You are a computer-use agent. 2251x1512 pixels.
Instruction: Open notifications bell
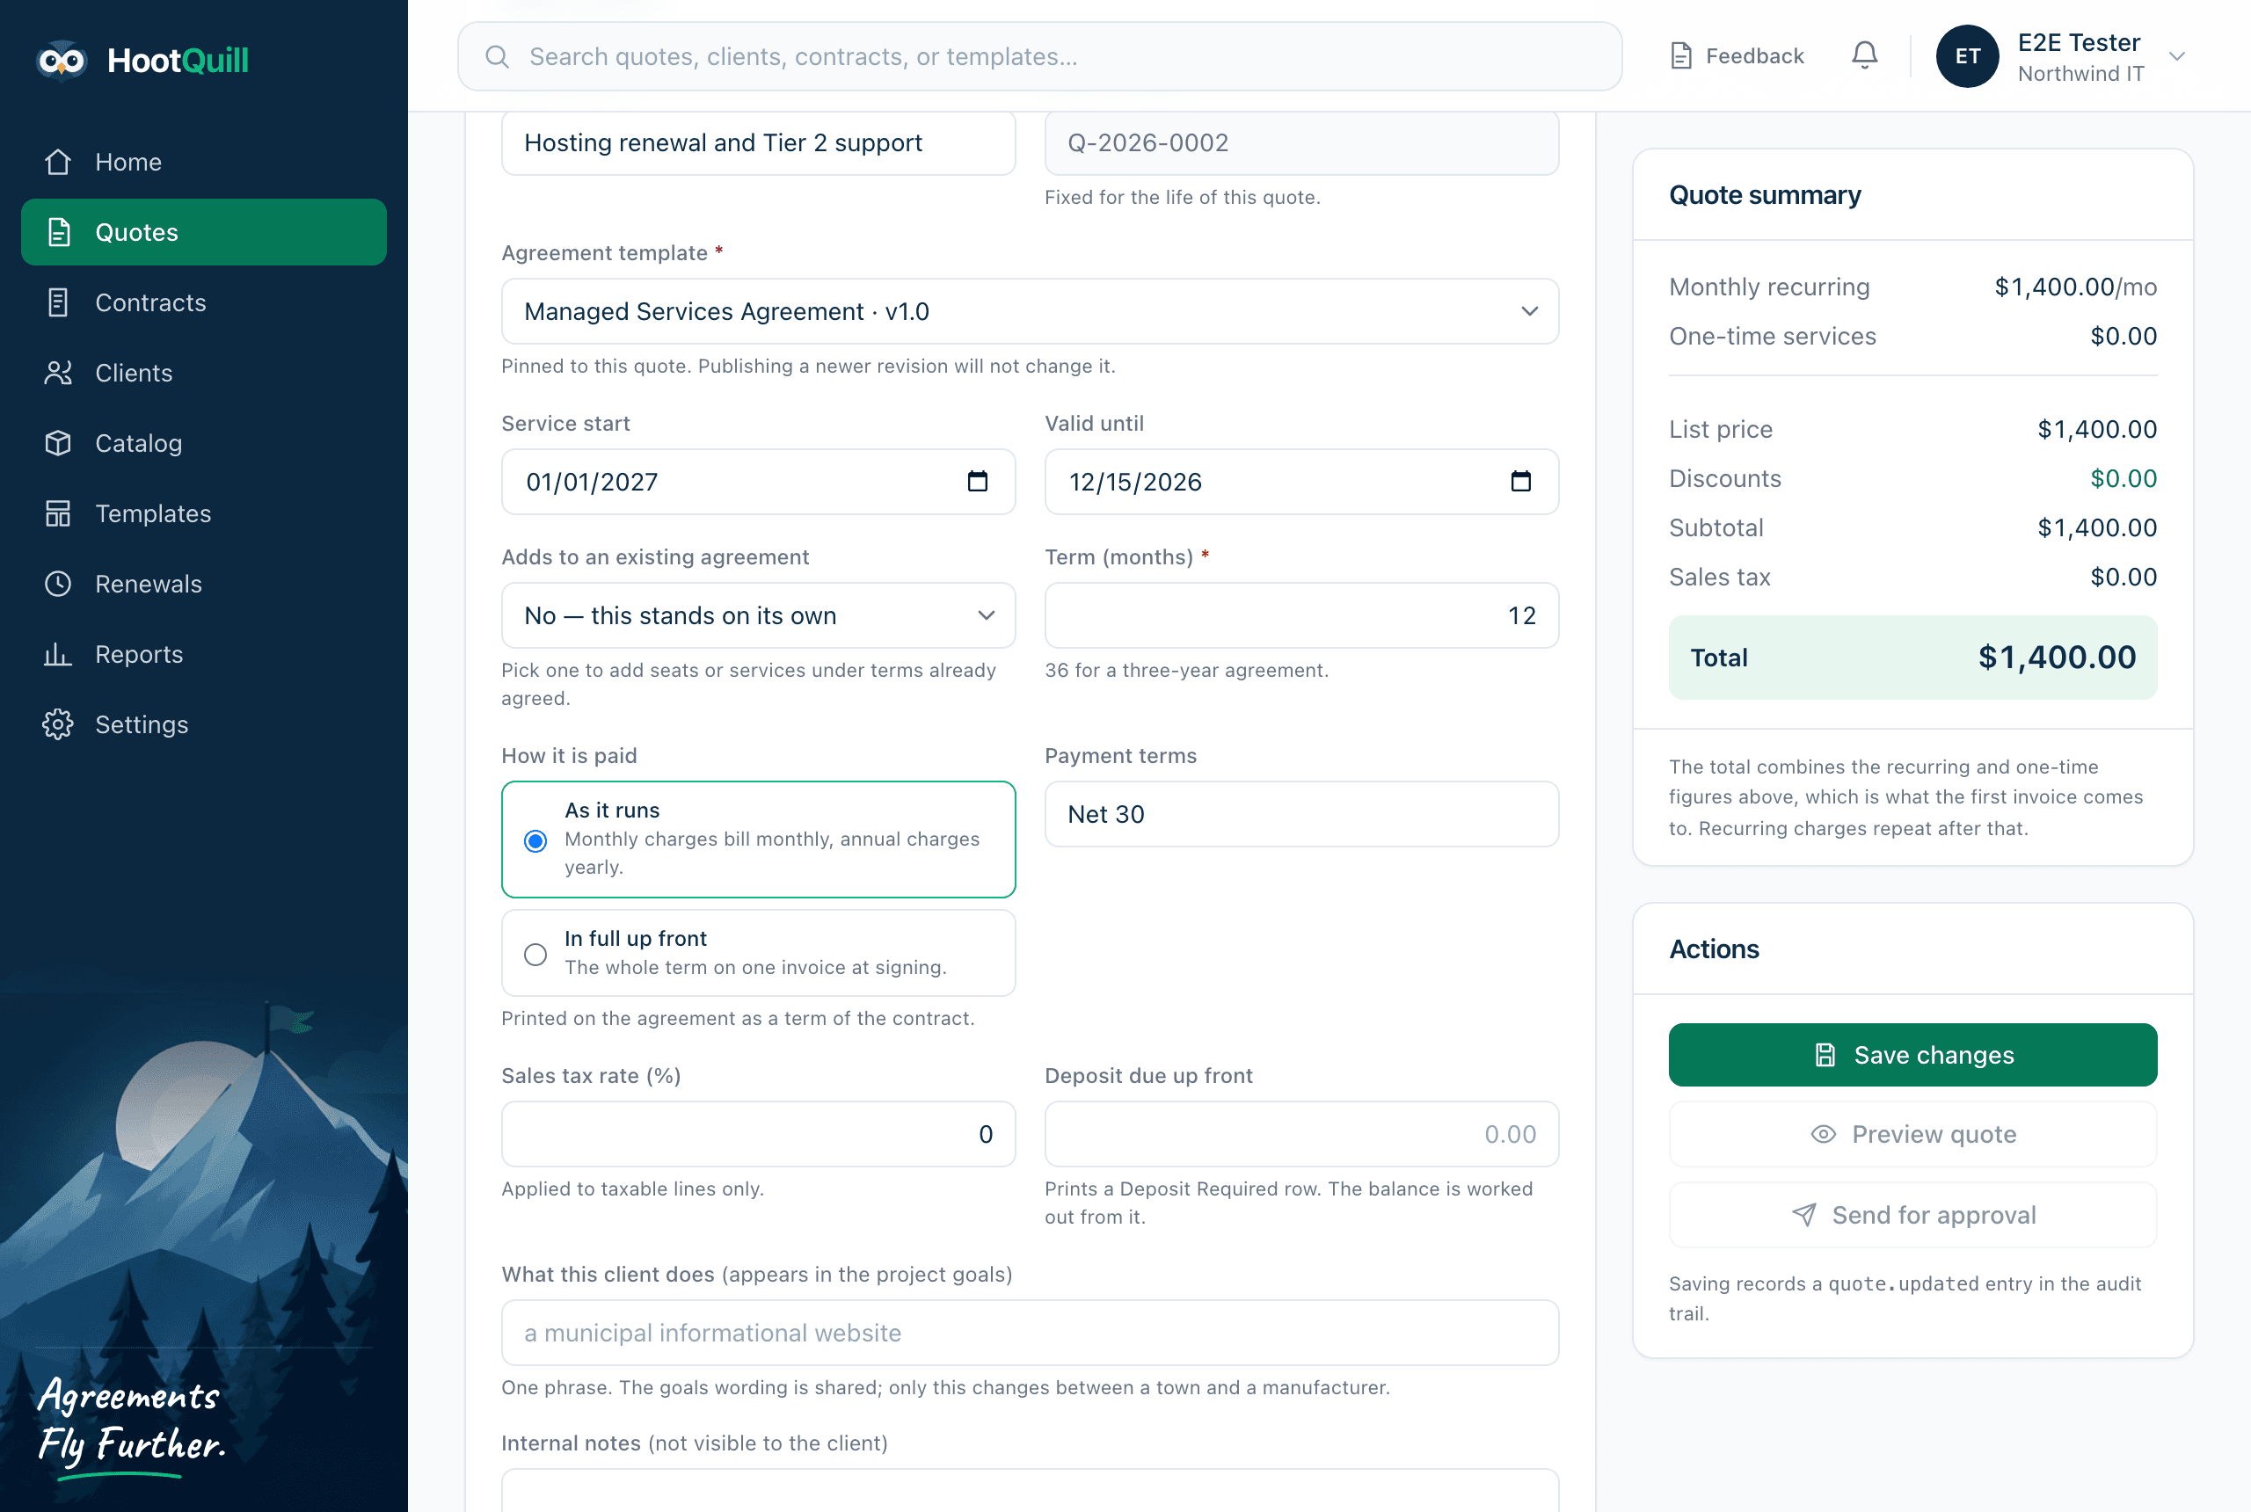coord(1864,56)
